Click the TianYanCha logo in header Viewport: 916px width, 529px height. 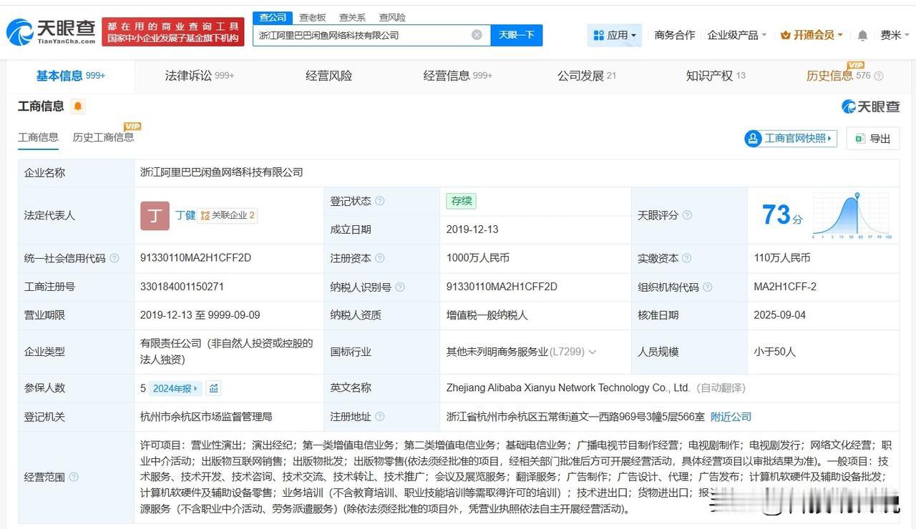tap(51, 32)
